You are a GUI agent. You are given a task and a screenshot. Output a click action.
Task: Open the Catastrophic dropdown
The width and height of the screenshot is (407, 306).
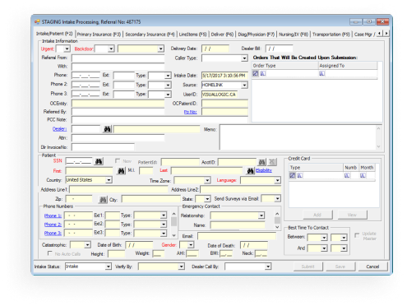click(x=87, y=245)
